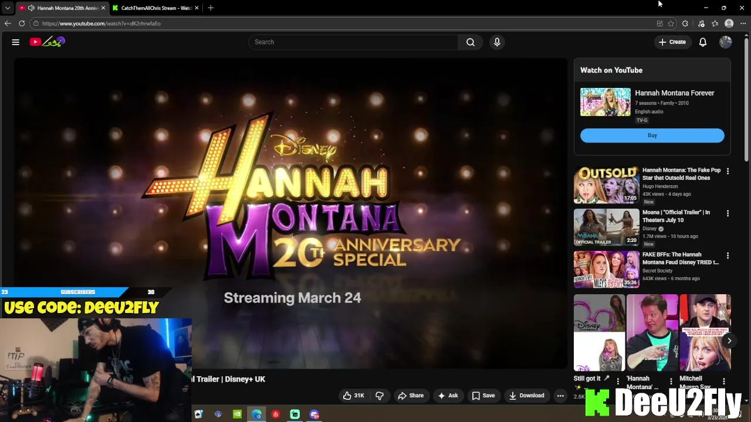The image size is (751, 422).
Task: Open the Secret Society channel name
Action: coord(658,271)
